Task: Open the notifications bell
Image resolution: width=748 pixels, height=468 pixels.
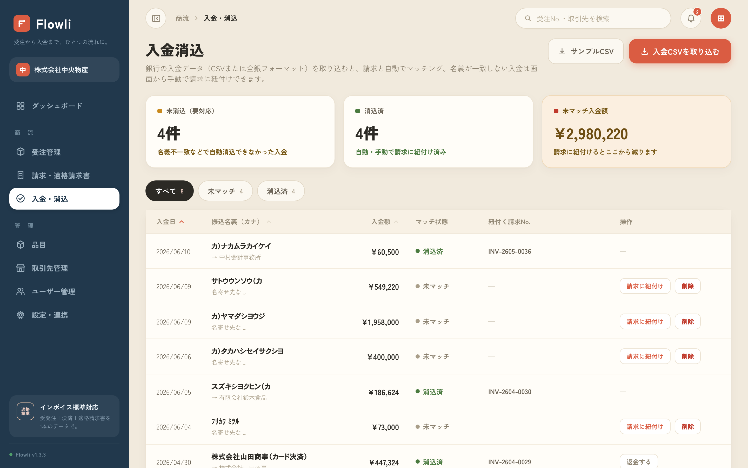Action: tap(691, 18)
